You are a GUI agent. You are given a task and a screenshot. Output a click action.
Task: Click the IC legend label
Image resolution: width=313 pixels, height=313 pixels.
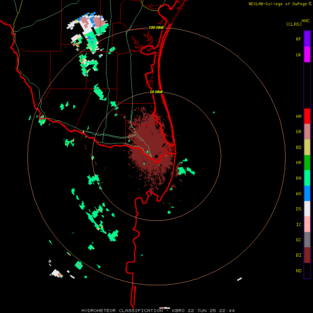pyautogui.click(x=298, y=225)
